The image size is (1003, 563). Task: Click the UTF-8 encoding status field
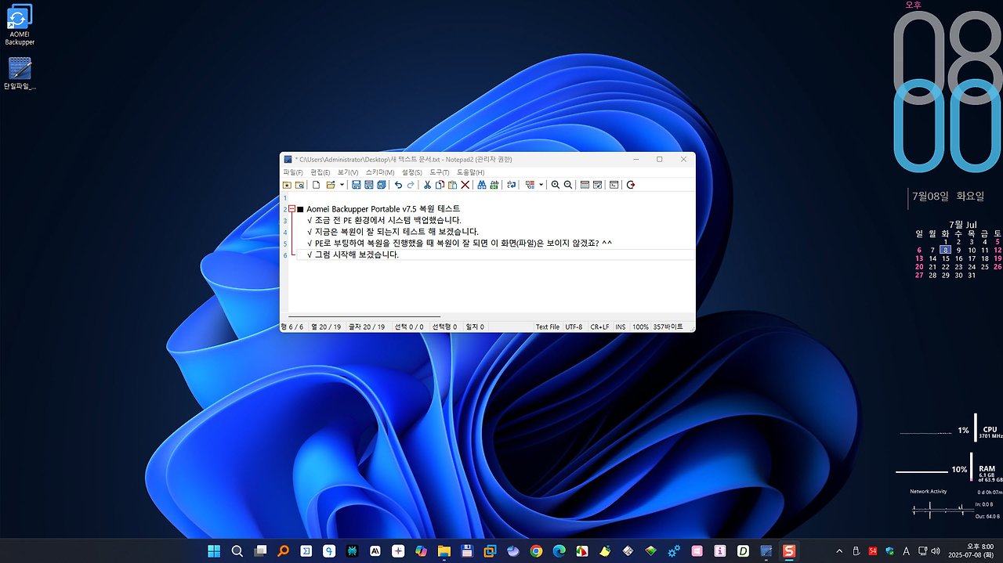click(574, 327)
